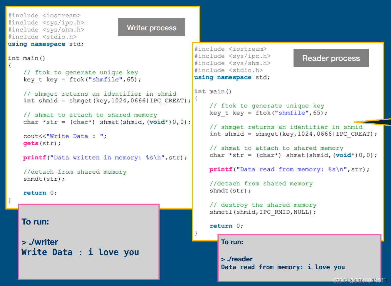Select "#include <sys/shm.h>" in the reader code
Viewport: 391px width, 286px height.
[x=232, y=63]
